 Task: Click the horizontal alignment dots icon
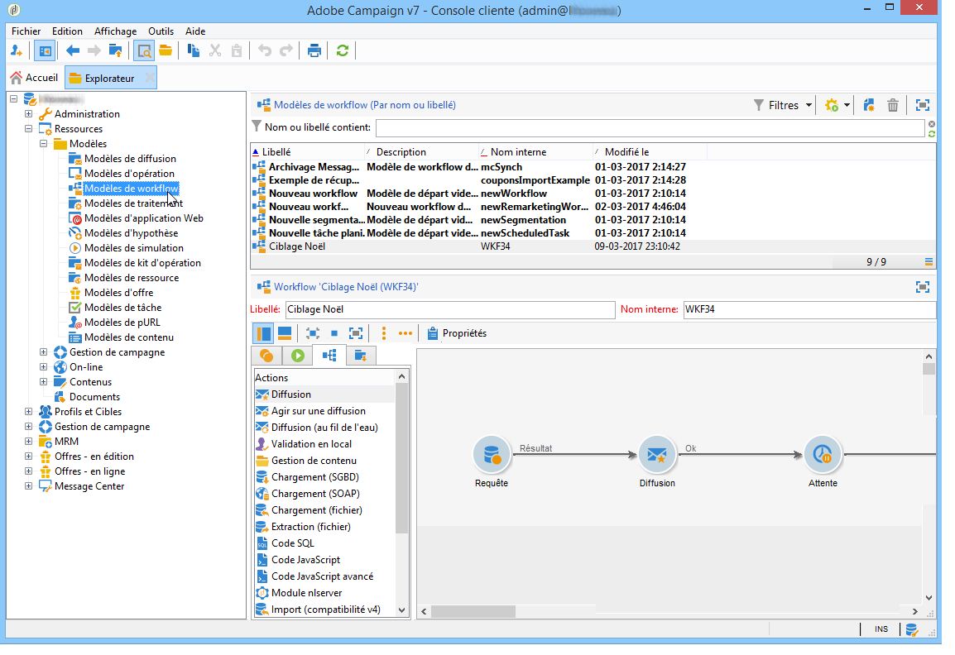[x=405, y=333]
